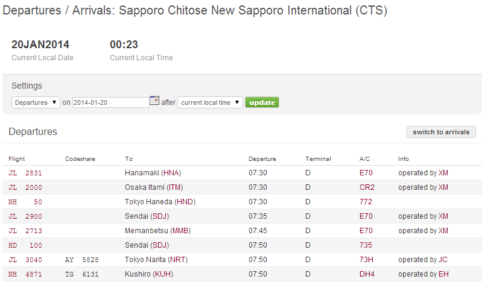Viewport: 485px width, 282px height.
Task: Click the green update button
Action: [x=262, y=102]
